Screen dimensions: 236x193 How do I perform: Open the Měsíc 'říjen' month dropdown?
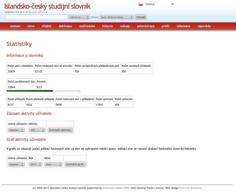pos(53,164)
